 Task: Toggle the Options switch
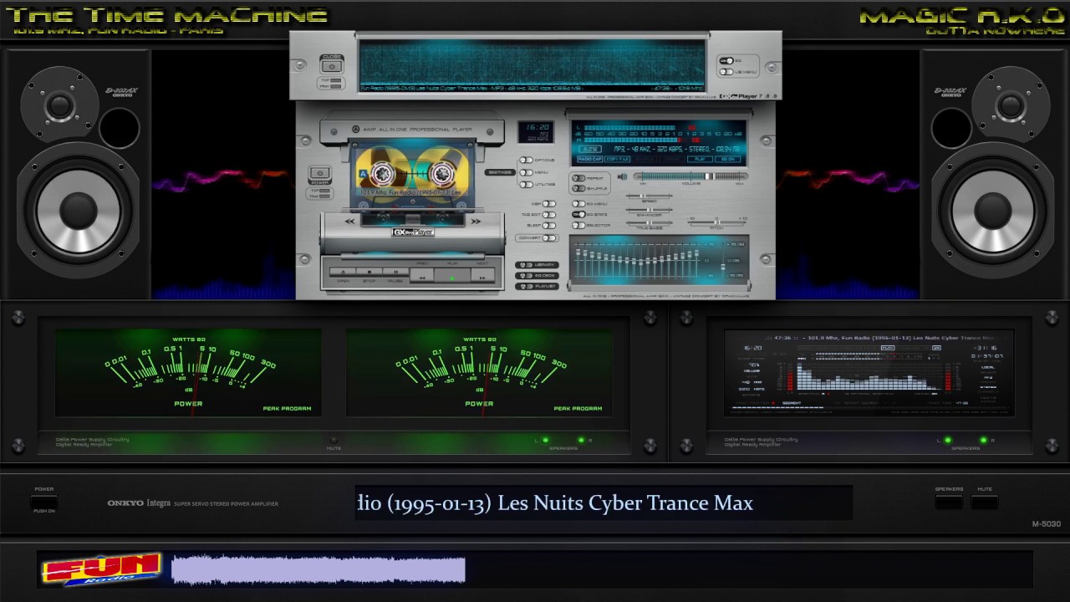(526, 160)
